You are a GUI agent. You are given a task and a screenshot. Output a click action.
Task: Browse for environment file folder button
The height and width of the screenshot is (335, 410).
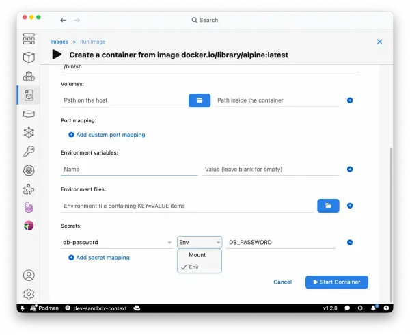[329, 206]
